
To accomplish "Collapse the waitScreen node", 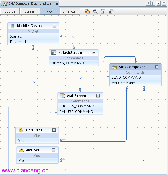I will point(98,96).
